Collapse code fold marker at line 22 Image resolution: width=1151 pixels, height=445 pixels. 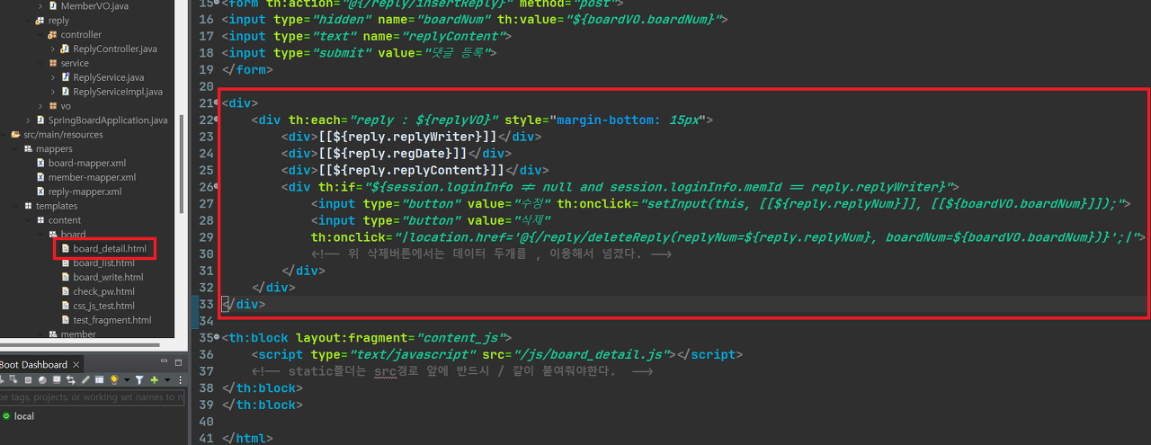coord(217,120)
